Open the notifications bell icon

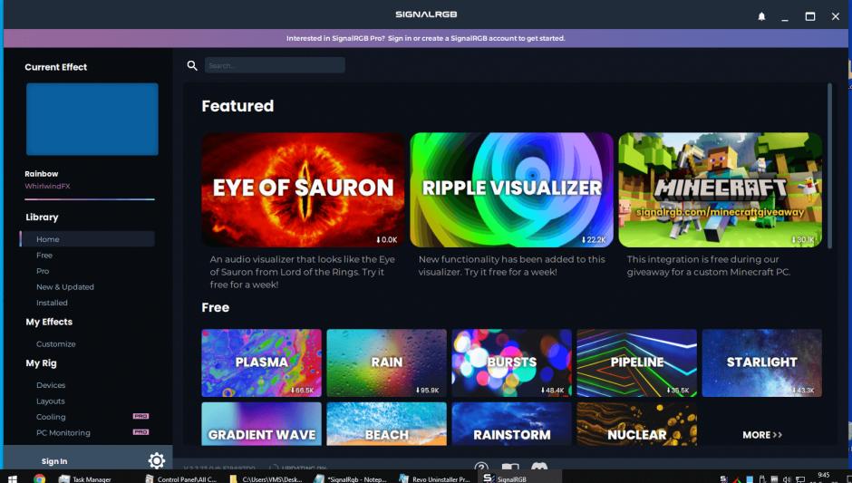click(x=761, y=16)
